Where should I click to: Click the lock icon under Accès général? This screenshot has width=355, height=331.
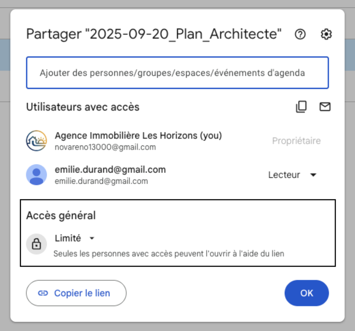pyautogui.click(x=36, y=244)
